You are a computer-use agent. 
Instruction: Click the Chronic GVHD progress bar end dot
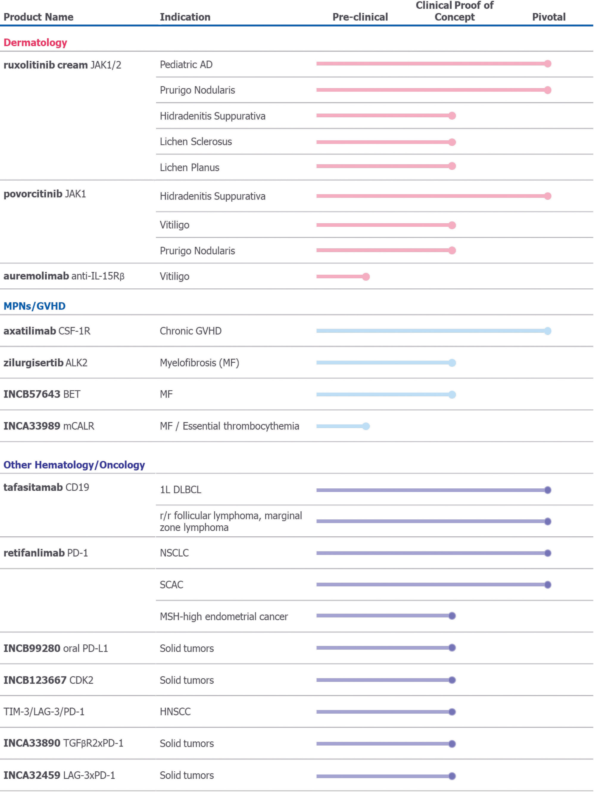[548, 331]
